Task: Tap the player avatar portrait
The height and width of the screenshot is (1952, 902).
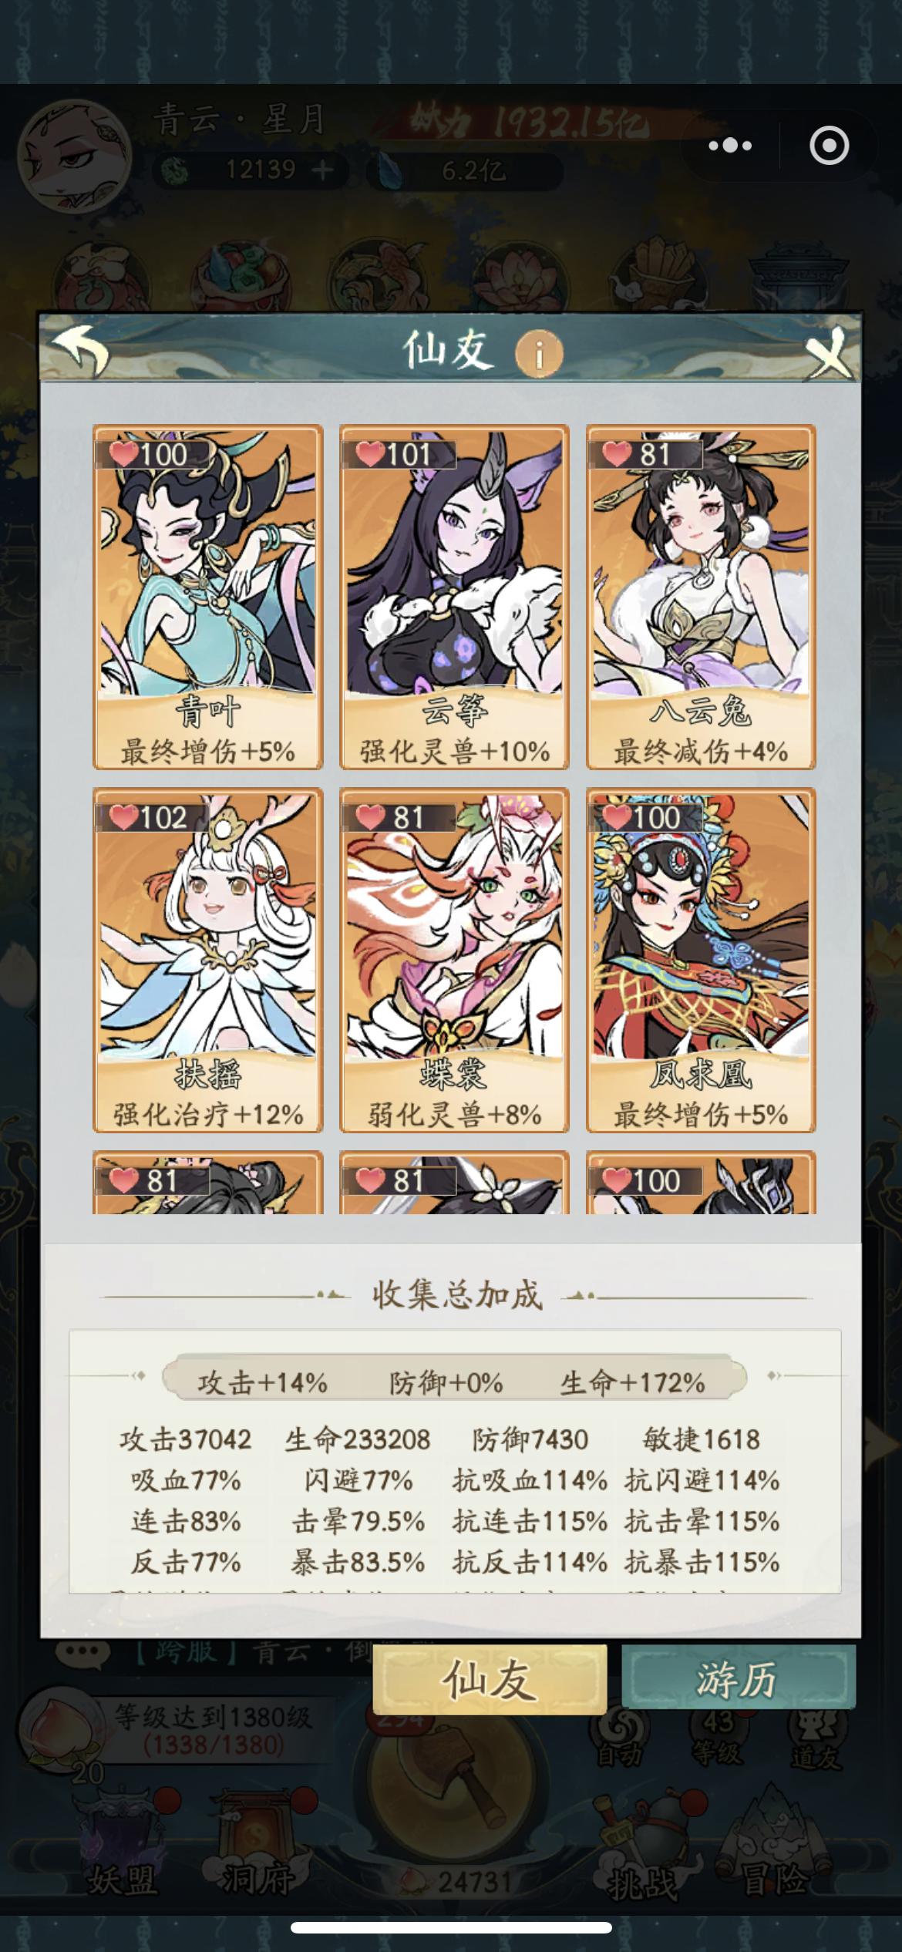Action: click(x=75, y=156)
